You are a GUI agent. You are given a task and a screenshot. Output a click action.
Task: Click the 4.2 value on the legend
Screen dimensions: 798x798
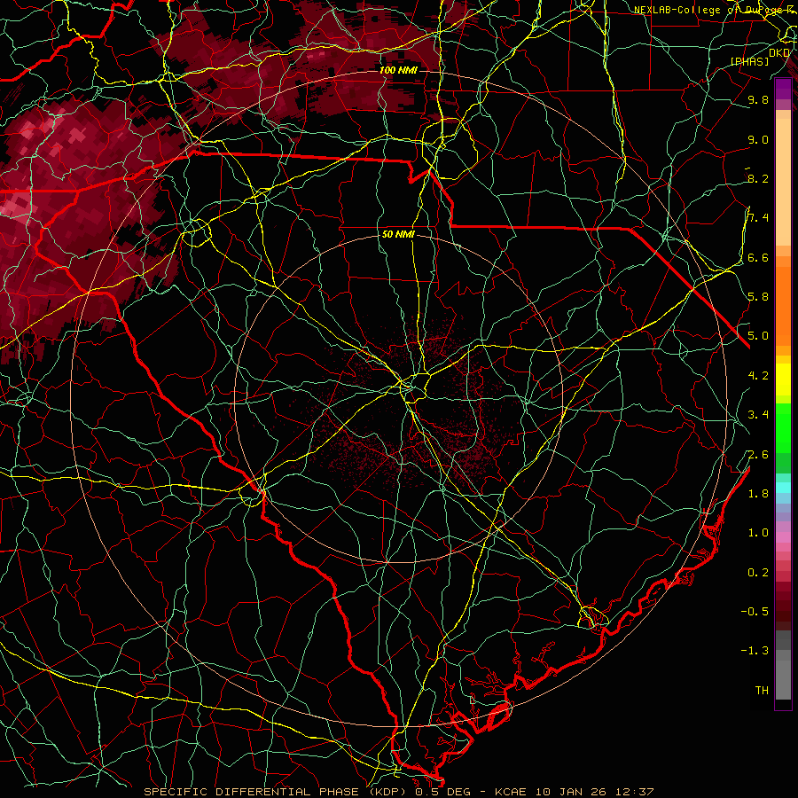[x=758, y=376]
